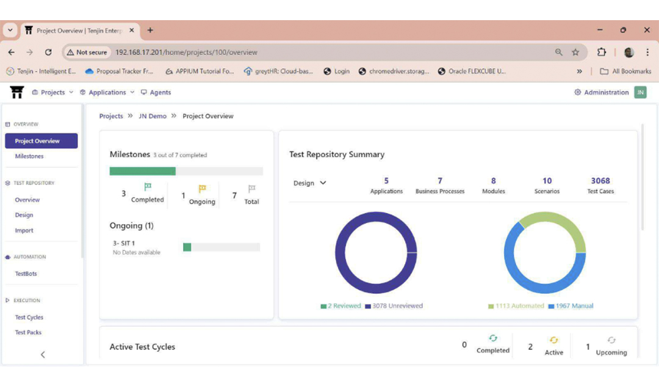Open APPIUM Tutorial bookmark
The height and width of the screenshot is (386, 659).
(199, 71)
